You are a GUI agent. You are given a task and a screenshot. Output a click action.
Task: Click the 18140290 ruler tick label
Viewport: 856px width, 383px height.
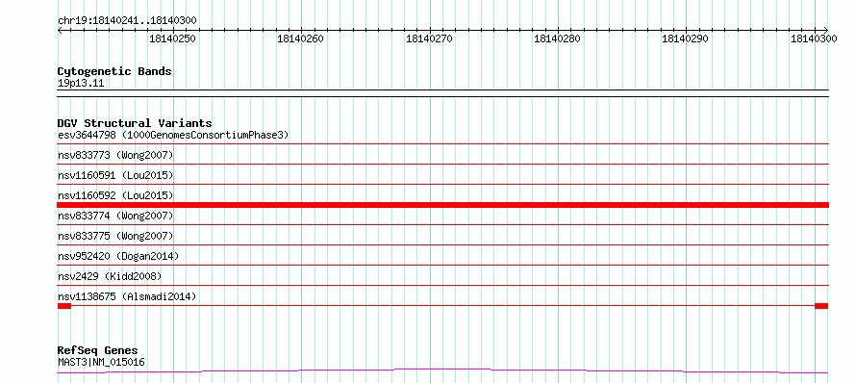click(x=685, y=38)
